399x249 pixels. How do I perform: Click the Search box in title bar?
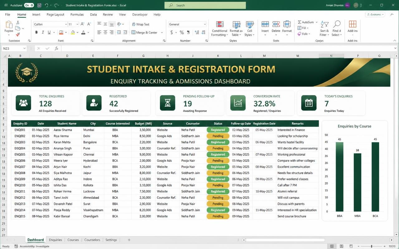coord(205,5)
